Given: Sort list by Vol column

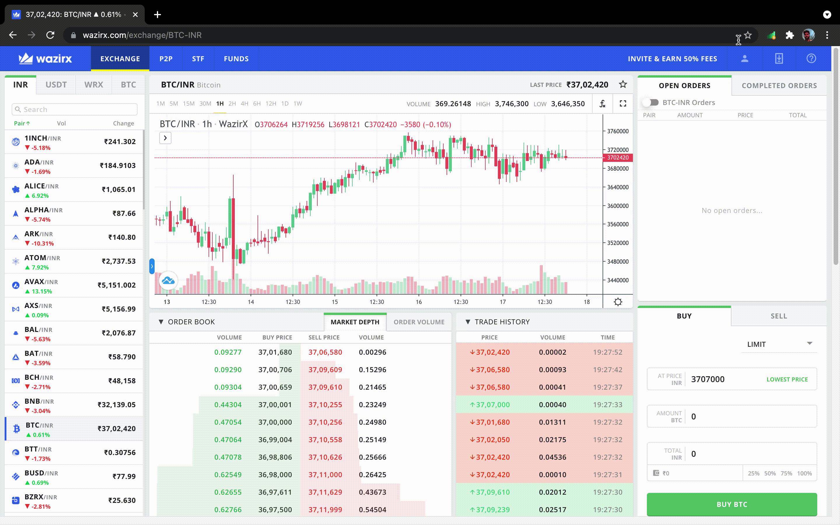Looking at the screenshot, I should [62, 123].
